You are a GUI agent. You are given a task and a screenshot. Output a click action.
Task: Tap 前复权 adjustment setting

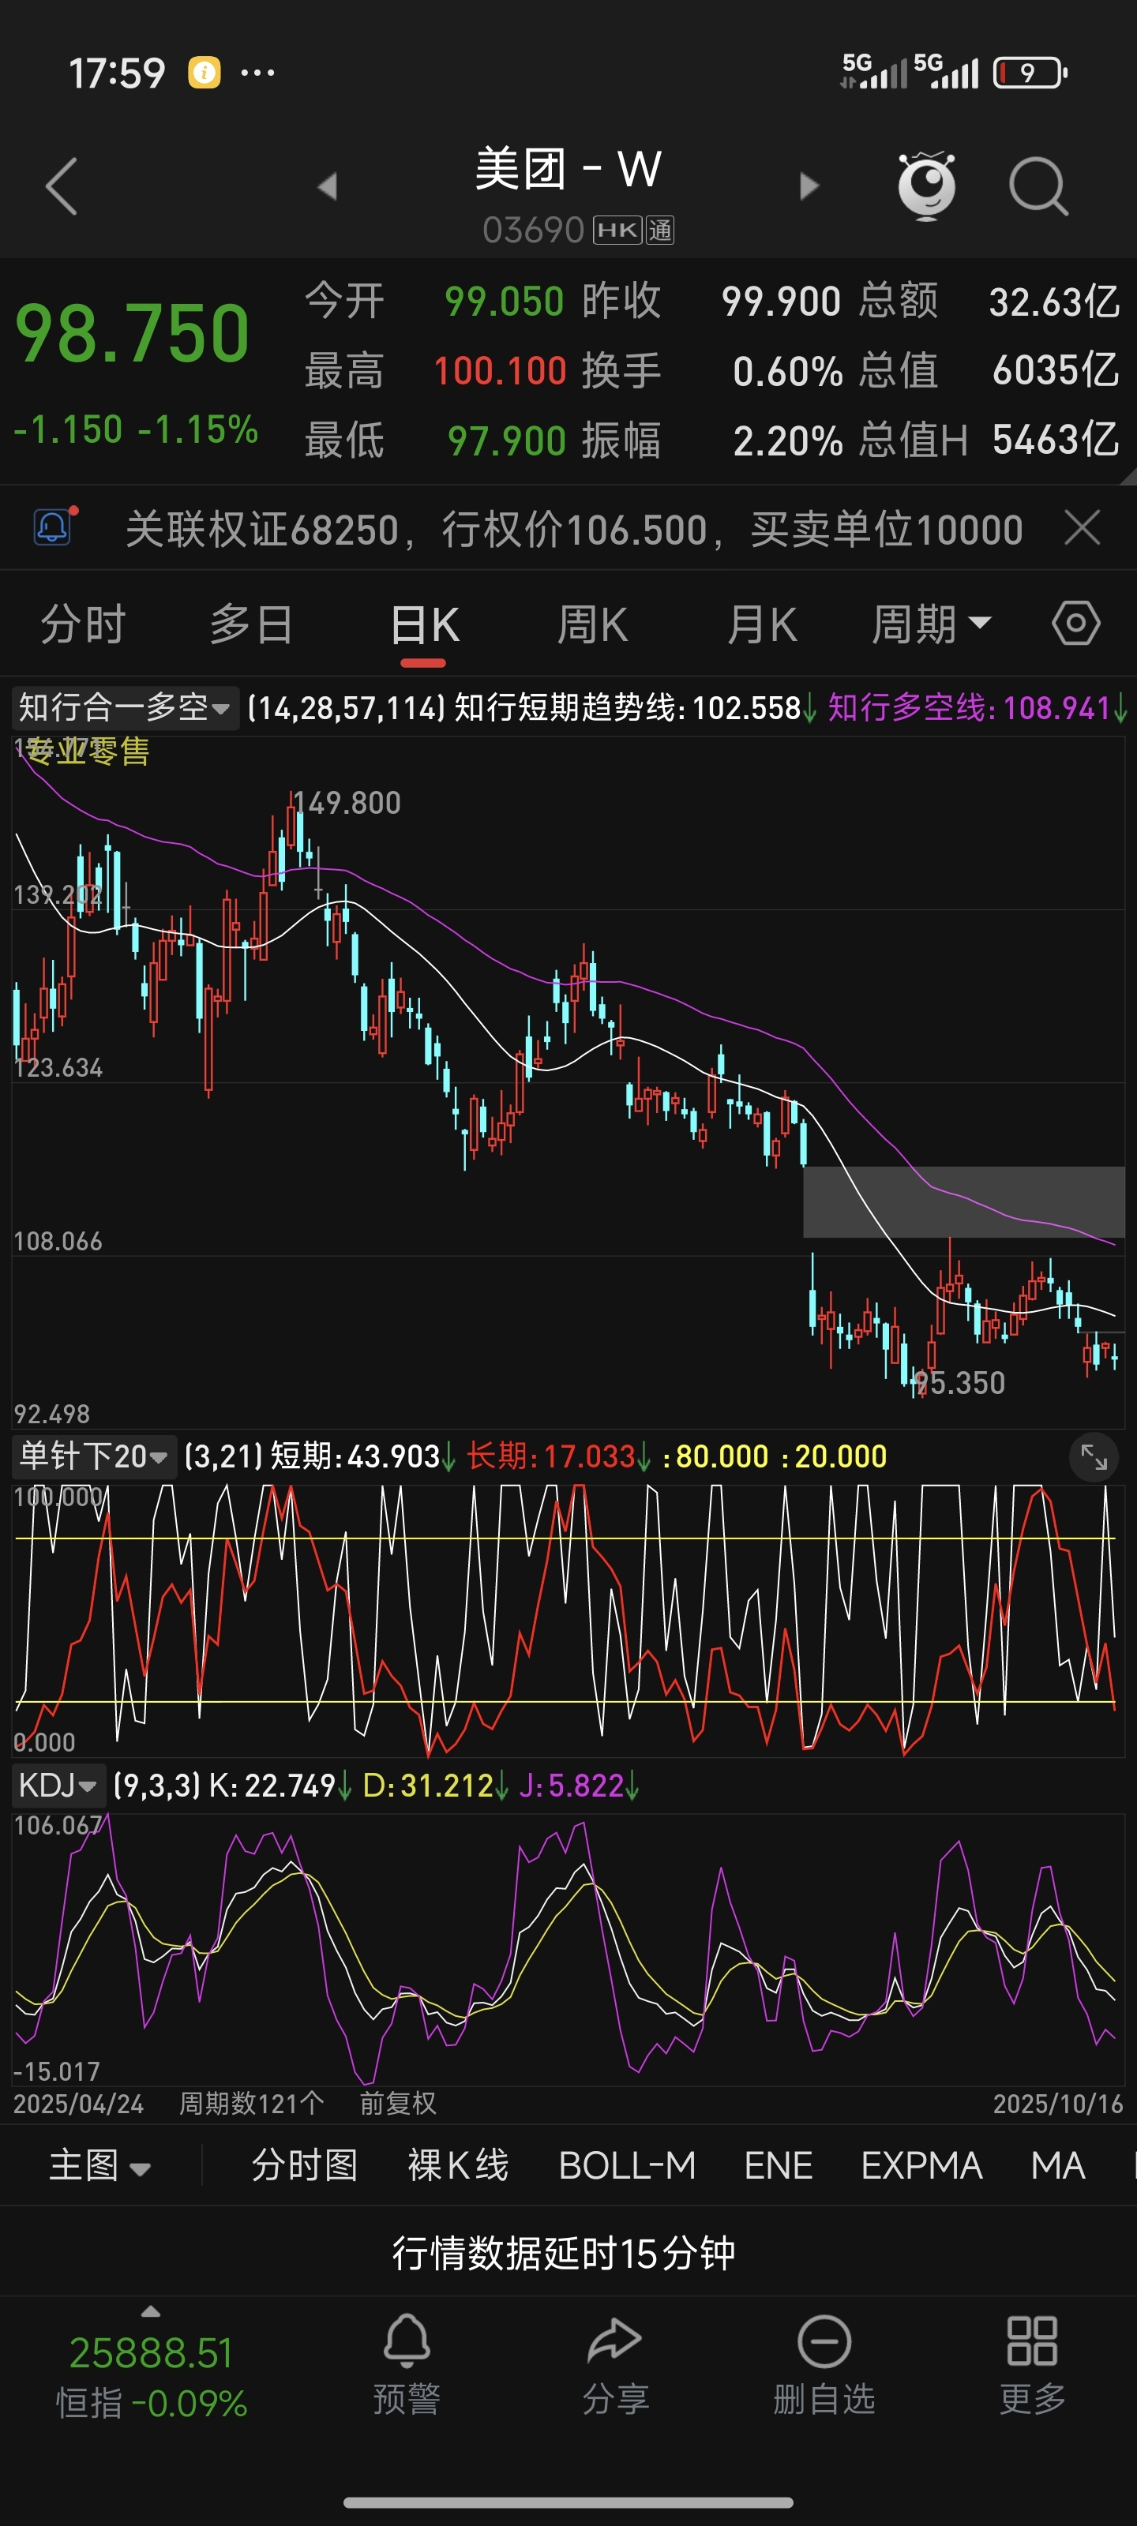pyautogui.click(x=397, y=2104)
